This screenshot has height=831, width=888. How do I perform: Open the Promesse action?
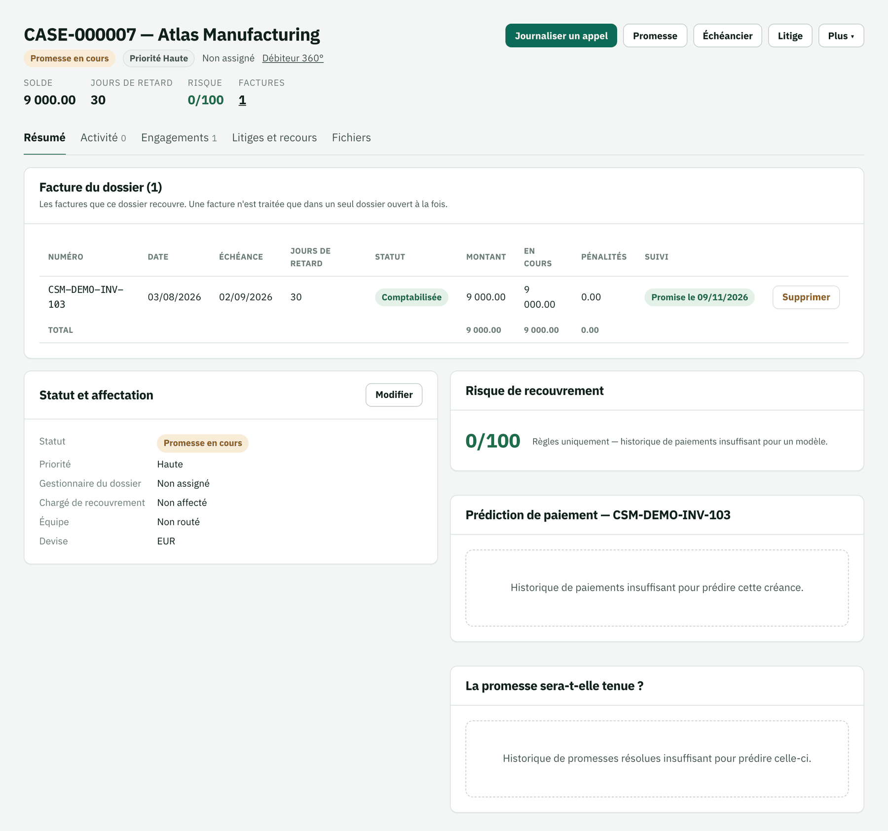coord(655,36)
